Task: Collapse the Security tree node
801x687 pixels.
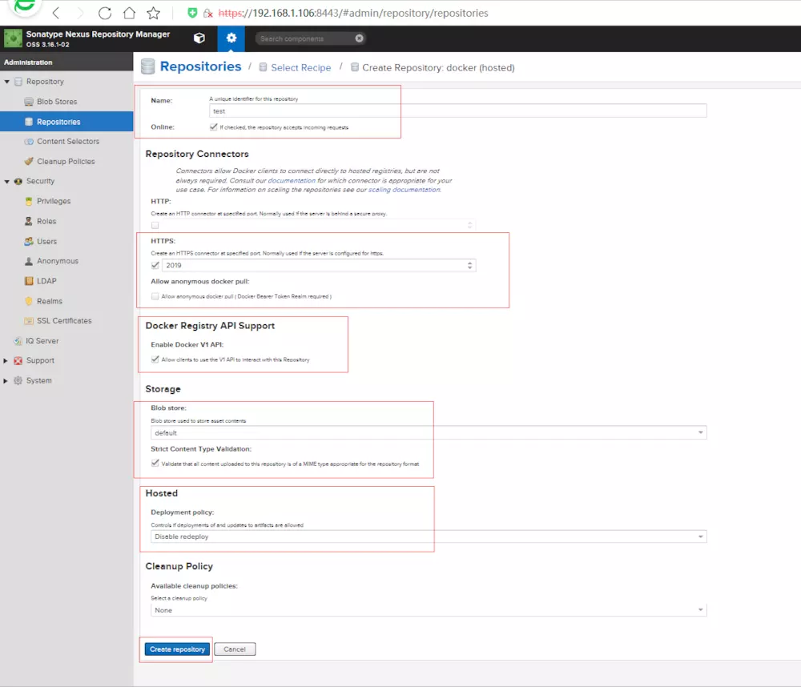Action: 6,181
